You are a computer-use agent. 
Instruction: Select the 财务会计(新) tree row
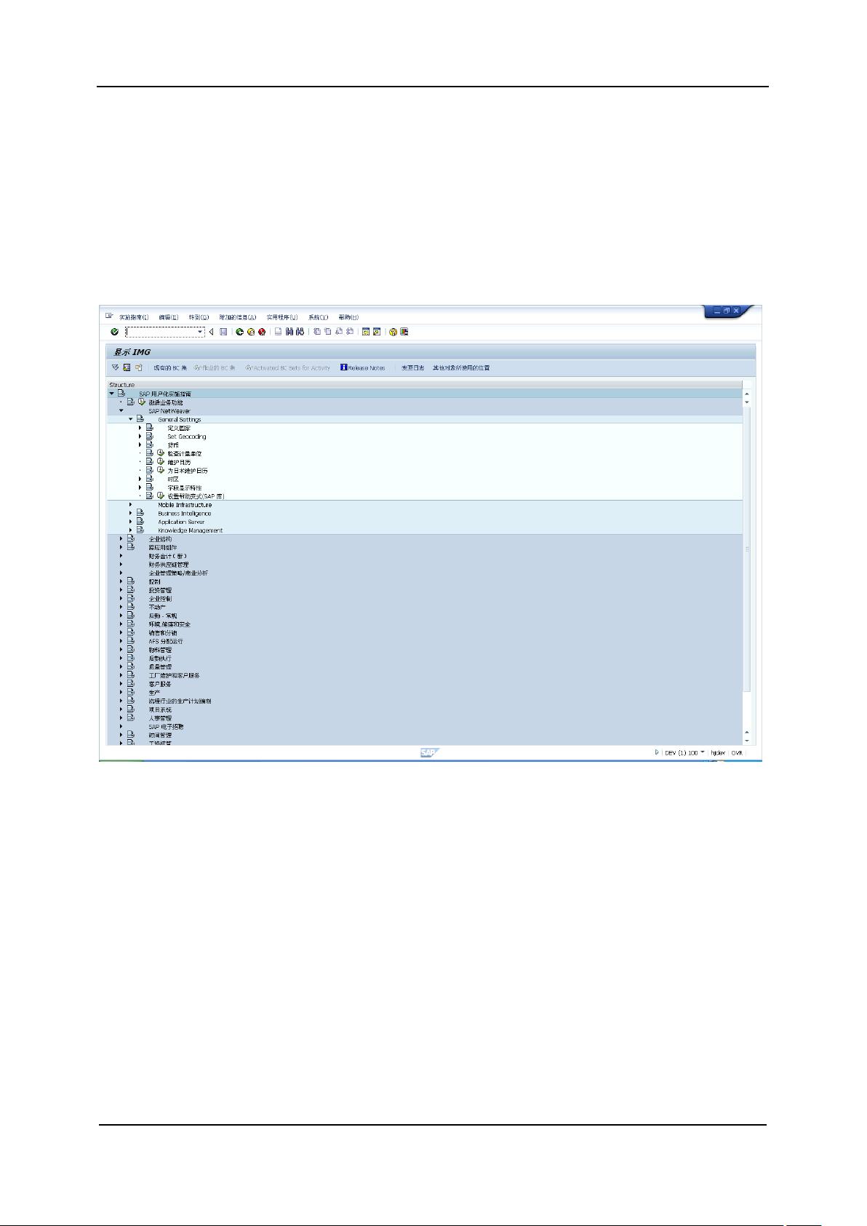[x=425, y=556]
